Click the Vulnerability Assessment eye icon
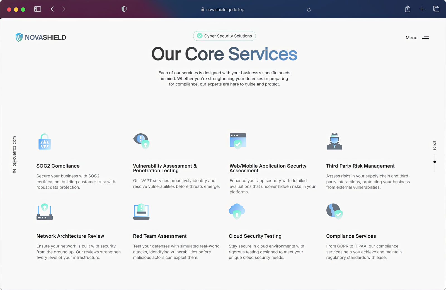This screenshot has width=446, height=290. pos(141,141)
